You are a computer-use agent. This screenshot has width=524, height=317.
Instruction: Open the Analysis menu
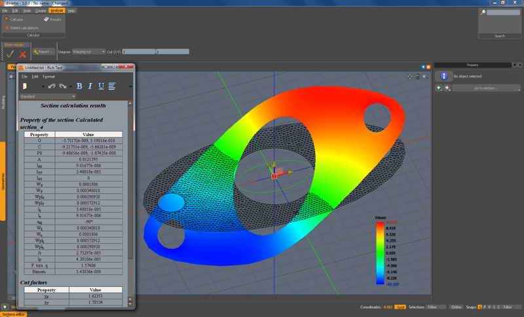click(57, 10)
